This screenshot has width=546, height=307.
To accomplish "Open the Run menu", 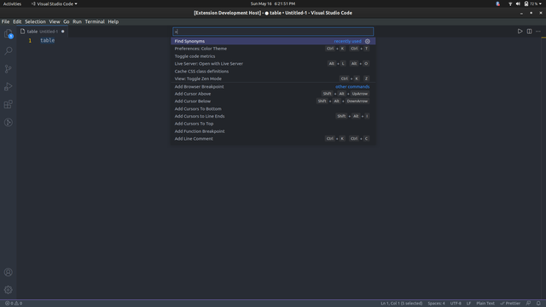I will [77, 21].
